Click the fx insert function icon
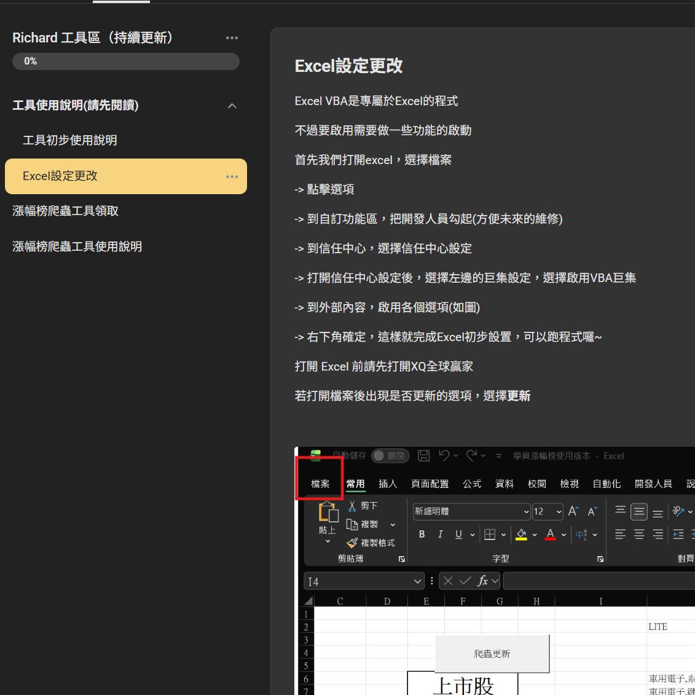 (483, 581)
